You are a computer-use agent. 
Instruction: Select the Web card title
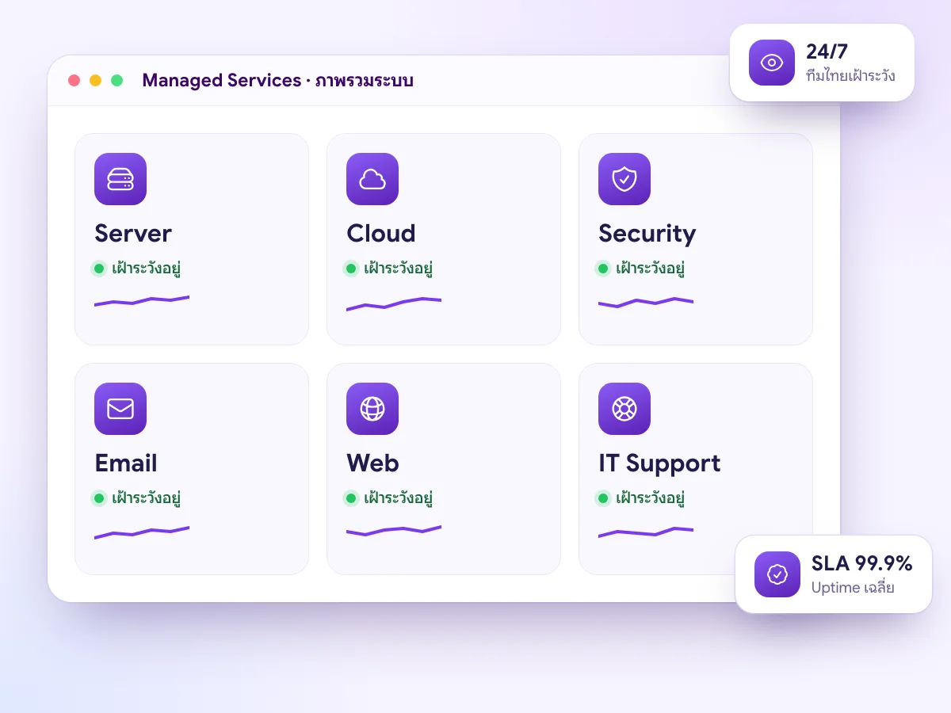pyautogui.click(x=372, y=463)
